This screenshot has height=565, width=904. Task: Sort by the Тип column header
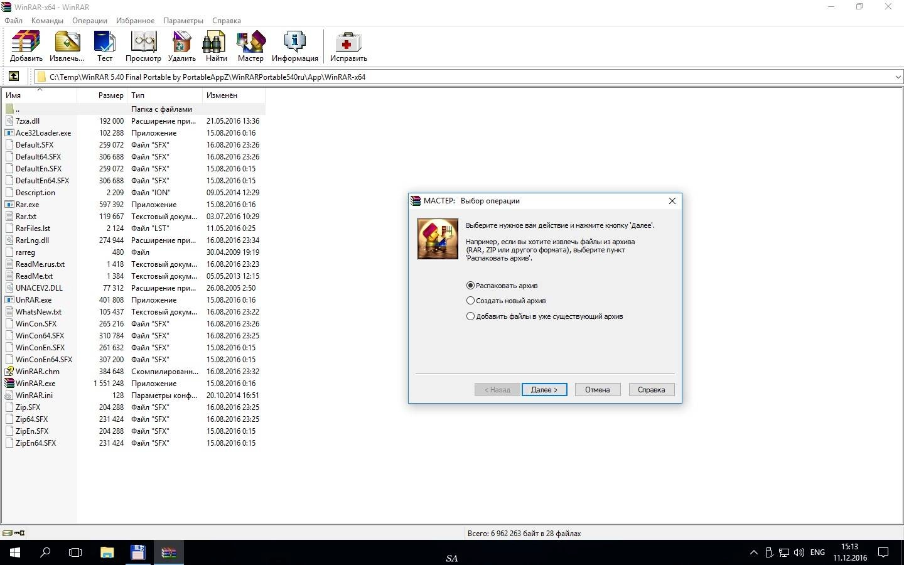[165, 95]
